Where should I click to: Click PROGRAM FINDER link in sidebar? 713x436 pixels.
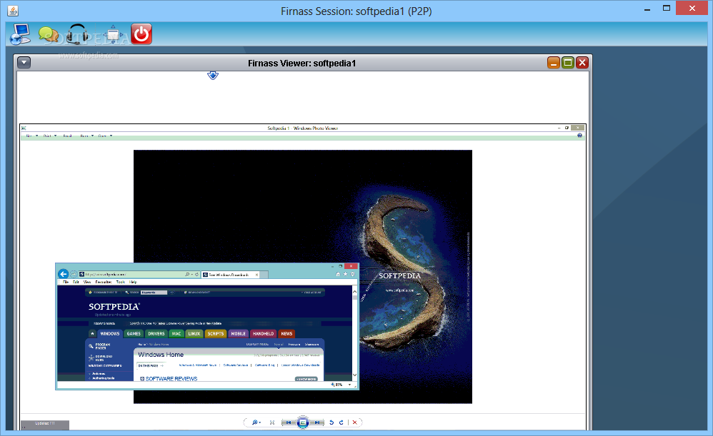tap(103, 346)
